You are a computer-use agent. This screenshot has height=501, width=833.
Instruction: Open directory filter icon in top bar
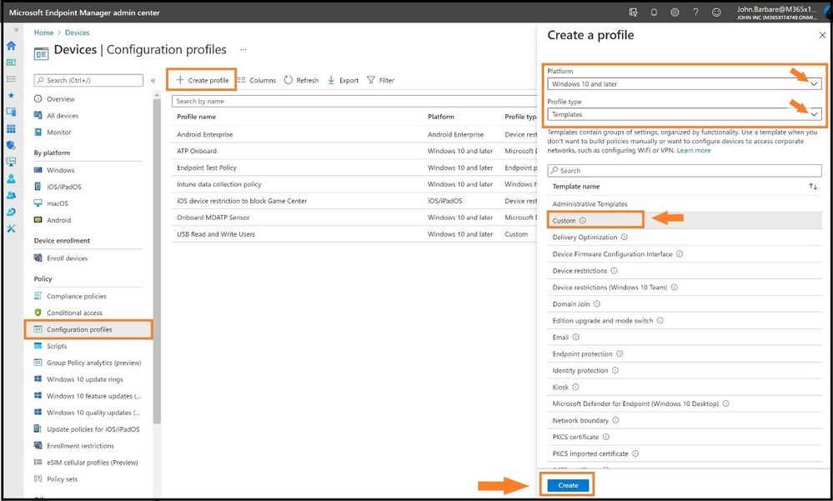[x=633, y=13]
